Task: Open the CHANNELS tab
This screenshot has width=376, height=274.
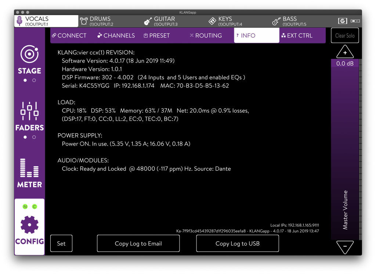Action: click(116, 36)
